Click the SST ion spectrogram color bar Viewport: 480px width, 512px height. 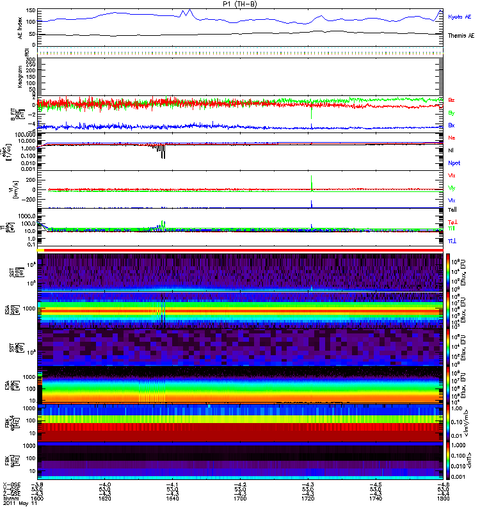pyautogui.click(x=448, y=273)
